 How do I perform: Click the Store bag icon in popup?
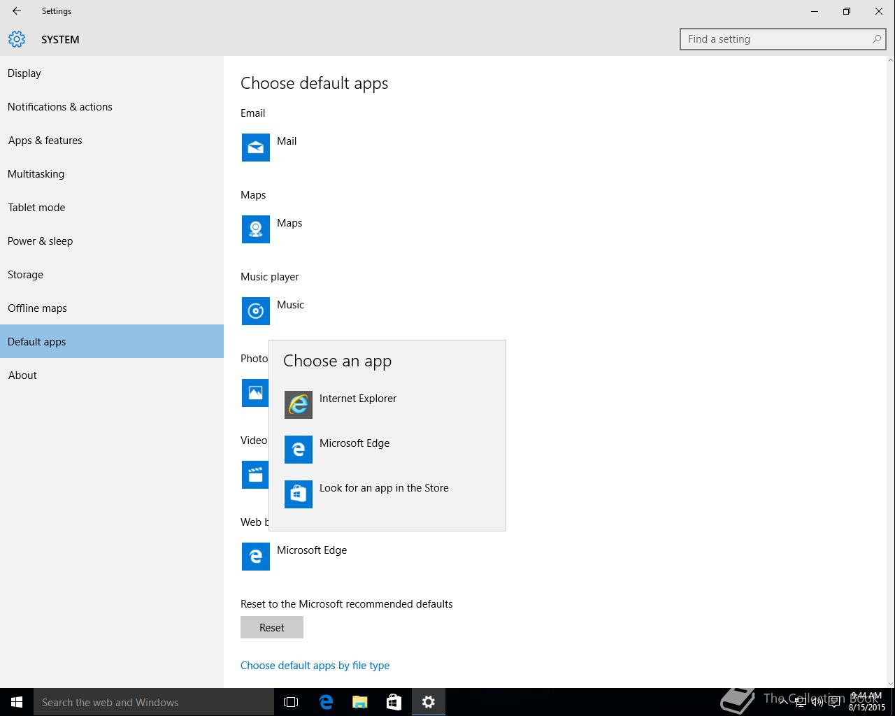point(299,494)
